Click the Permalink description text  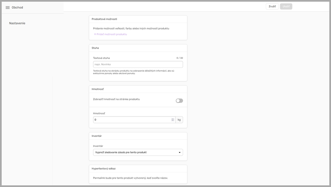click(130, 178)
